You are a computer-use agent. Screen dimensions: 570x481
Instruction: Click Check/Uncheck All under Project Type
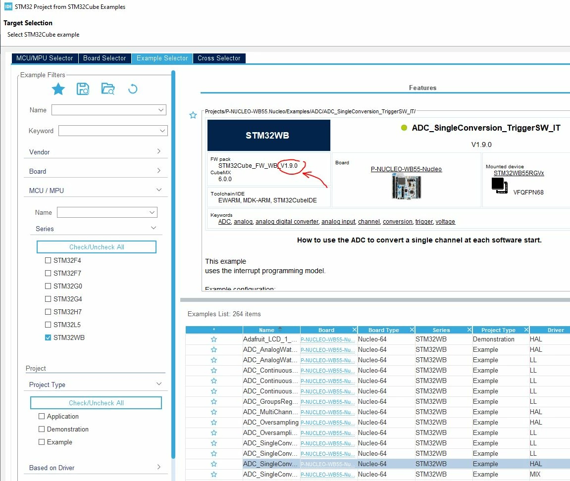tap(97, 403)
